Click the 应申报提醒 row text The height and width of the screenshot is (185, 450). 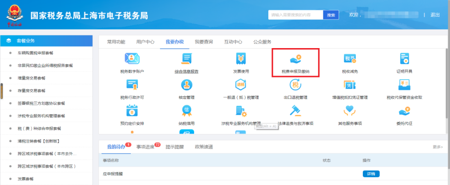(x=113, y=174)
